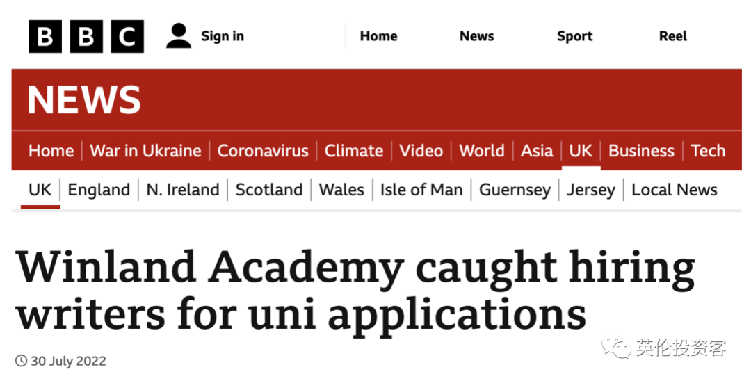Open News in top navigation
This screenshot has height=381, width=751.
(x=476, y=36)
